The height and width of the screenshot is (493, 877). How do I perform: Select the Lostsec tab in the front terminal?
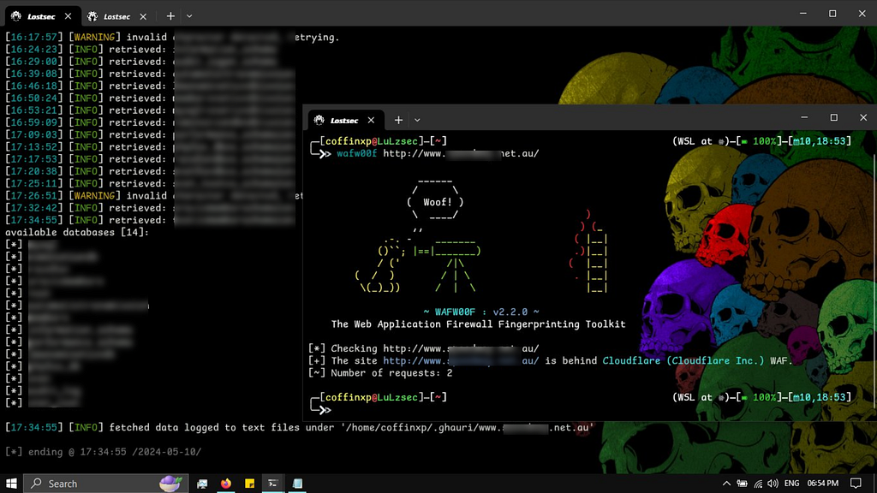tap(343, 121)
